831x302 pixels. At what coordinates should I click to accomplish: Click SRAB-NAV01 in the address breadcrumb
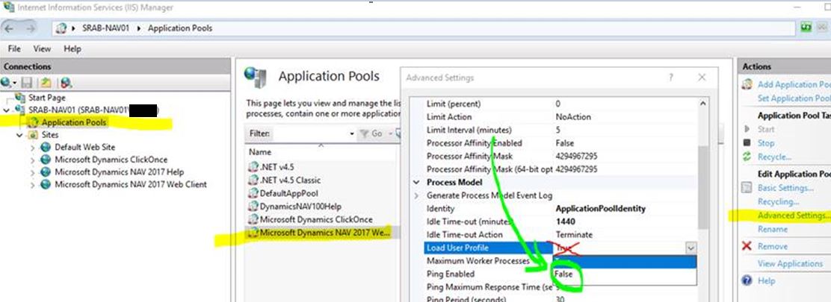pos(107,28)
